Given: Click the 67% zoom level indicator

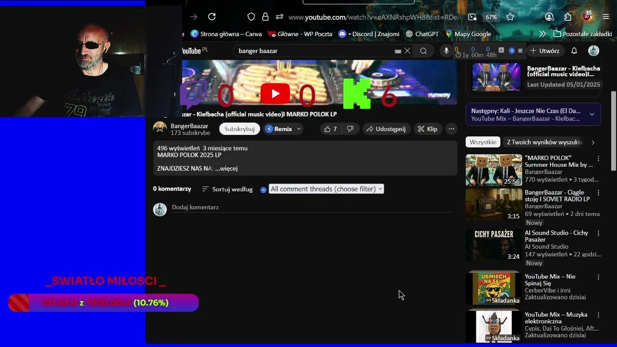Looking at the screenshot, I should click(x=491, y=17).
